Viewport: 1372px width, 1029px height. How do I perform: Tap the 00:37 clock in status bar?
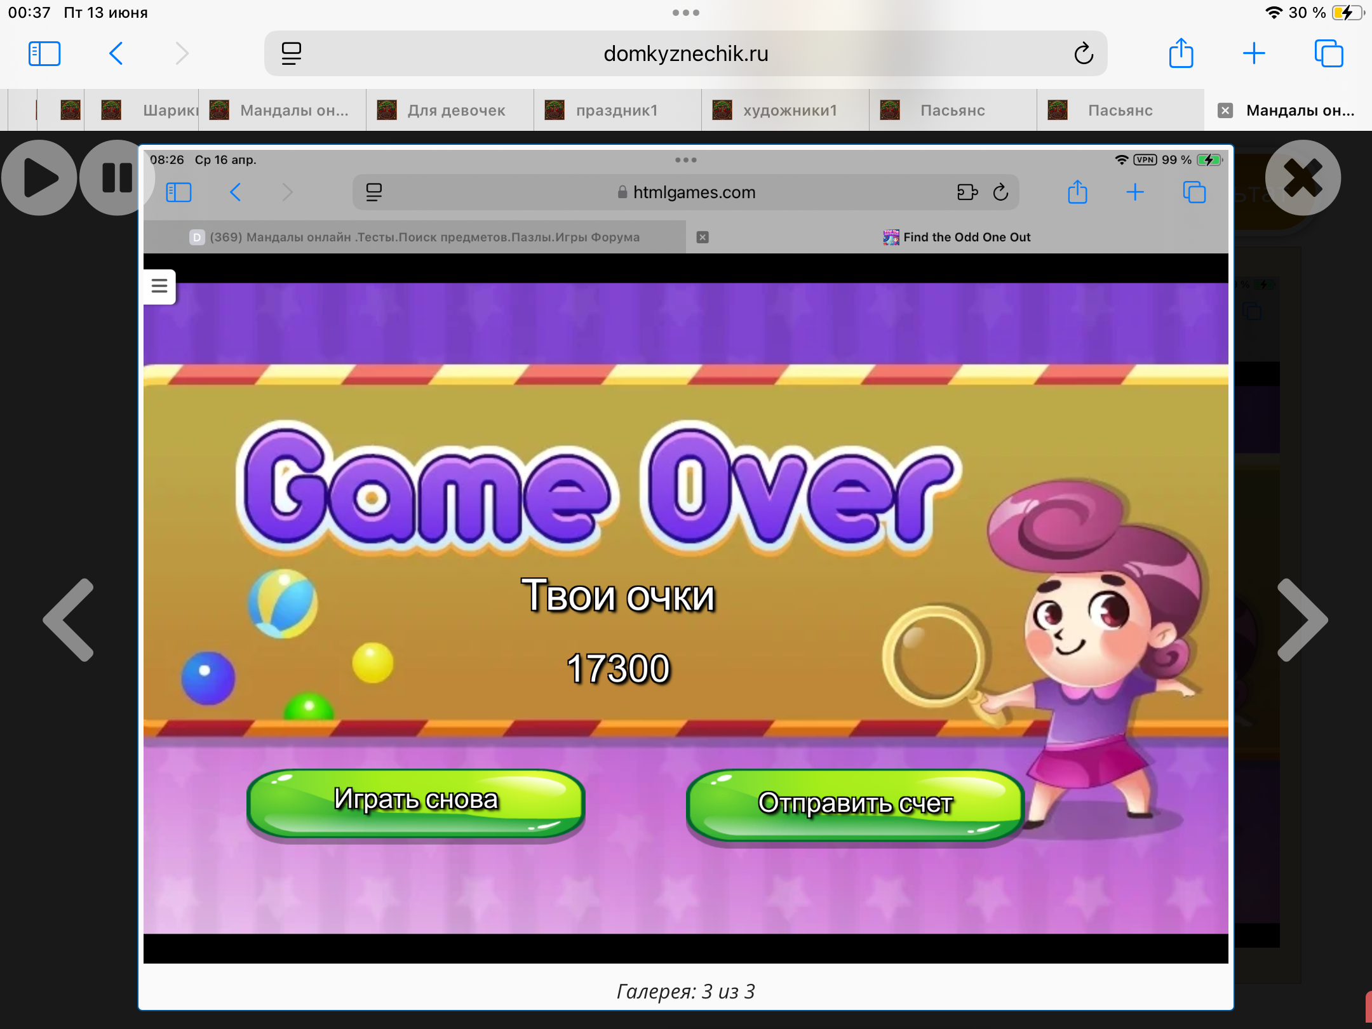tap(29, 13)
